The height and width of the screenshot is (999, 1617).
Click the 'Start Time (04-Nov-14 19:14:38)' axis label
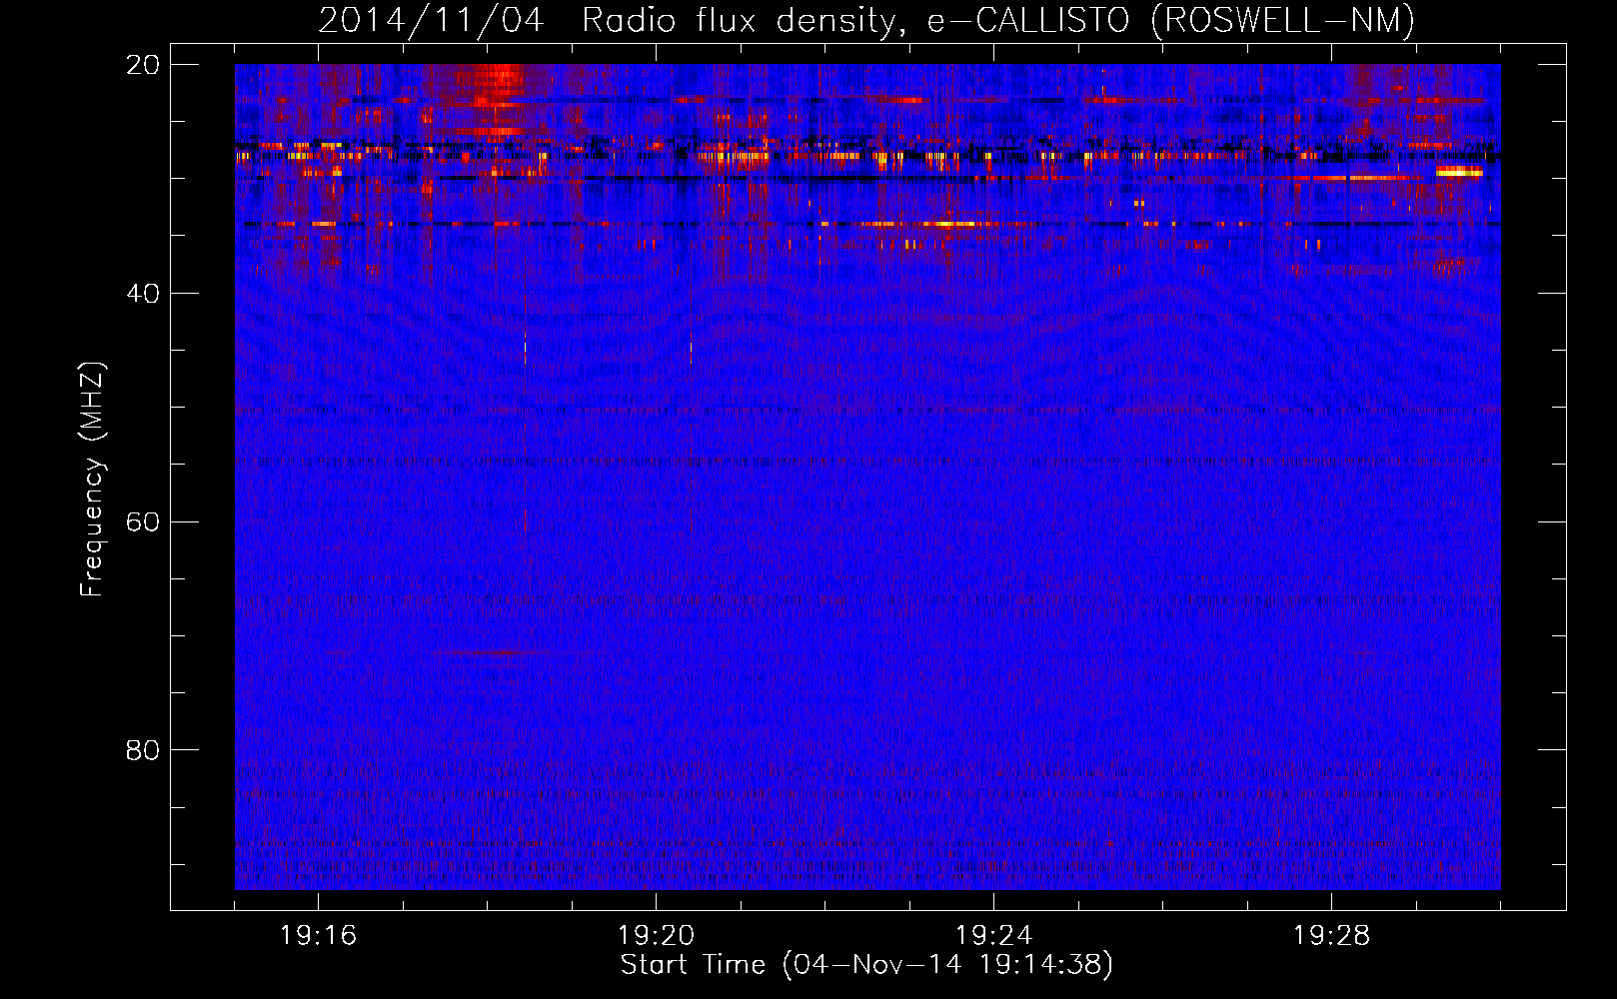[x=866, y=965]
